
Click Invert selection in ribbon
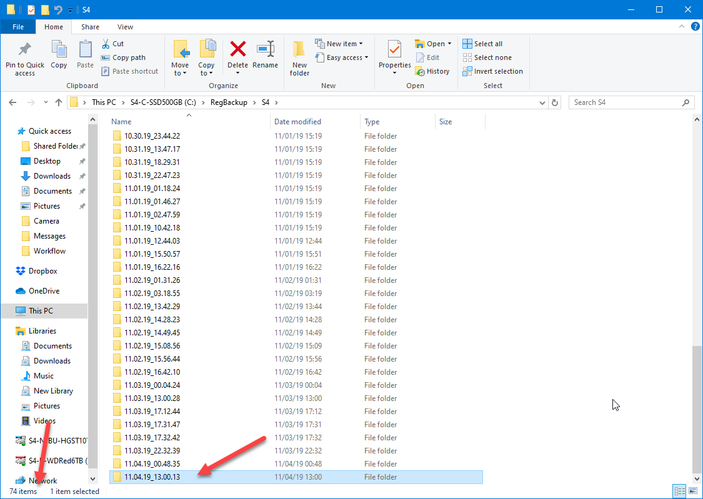click(x=492, y=71)
